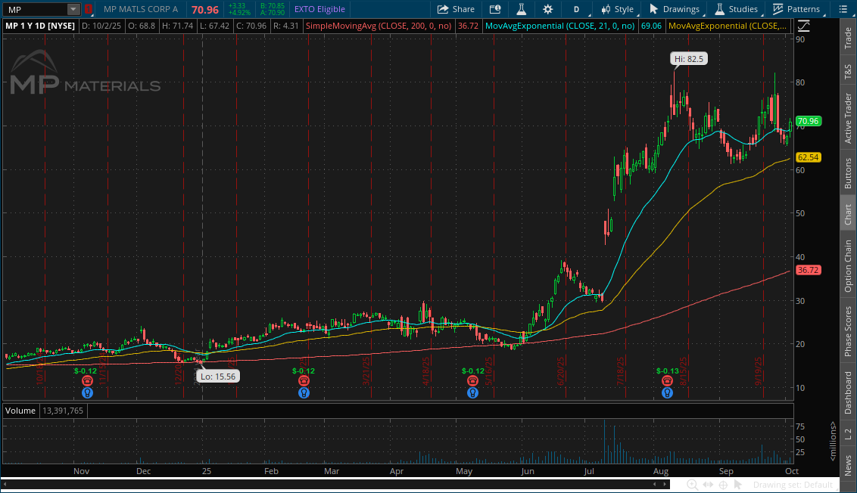Click the pan left-right arrows icon
This screenshot has height=493, width=857.
(x=708, y=485)
